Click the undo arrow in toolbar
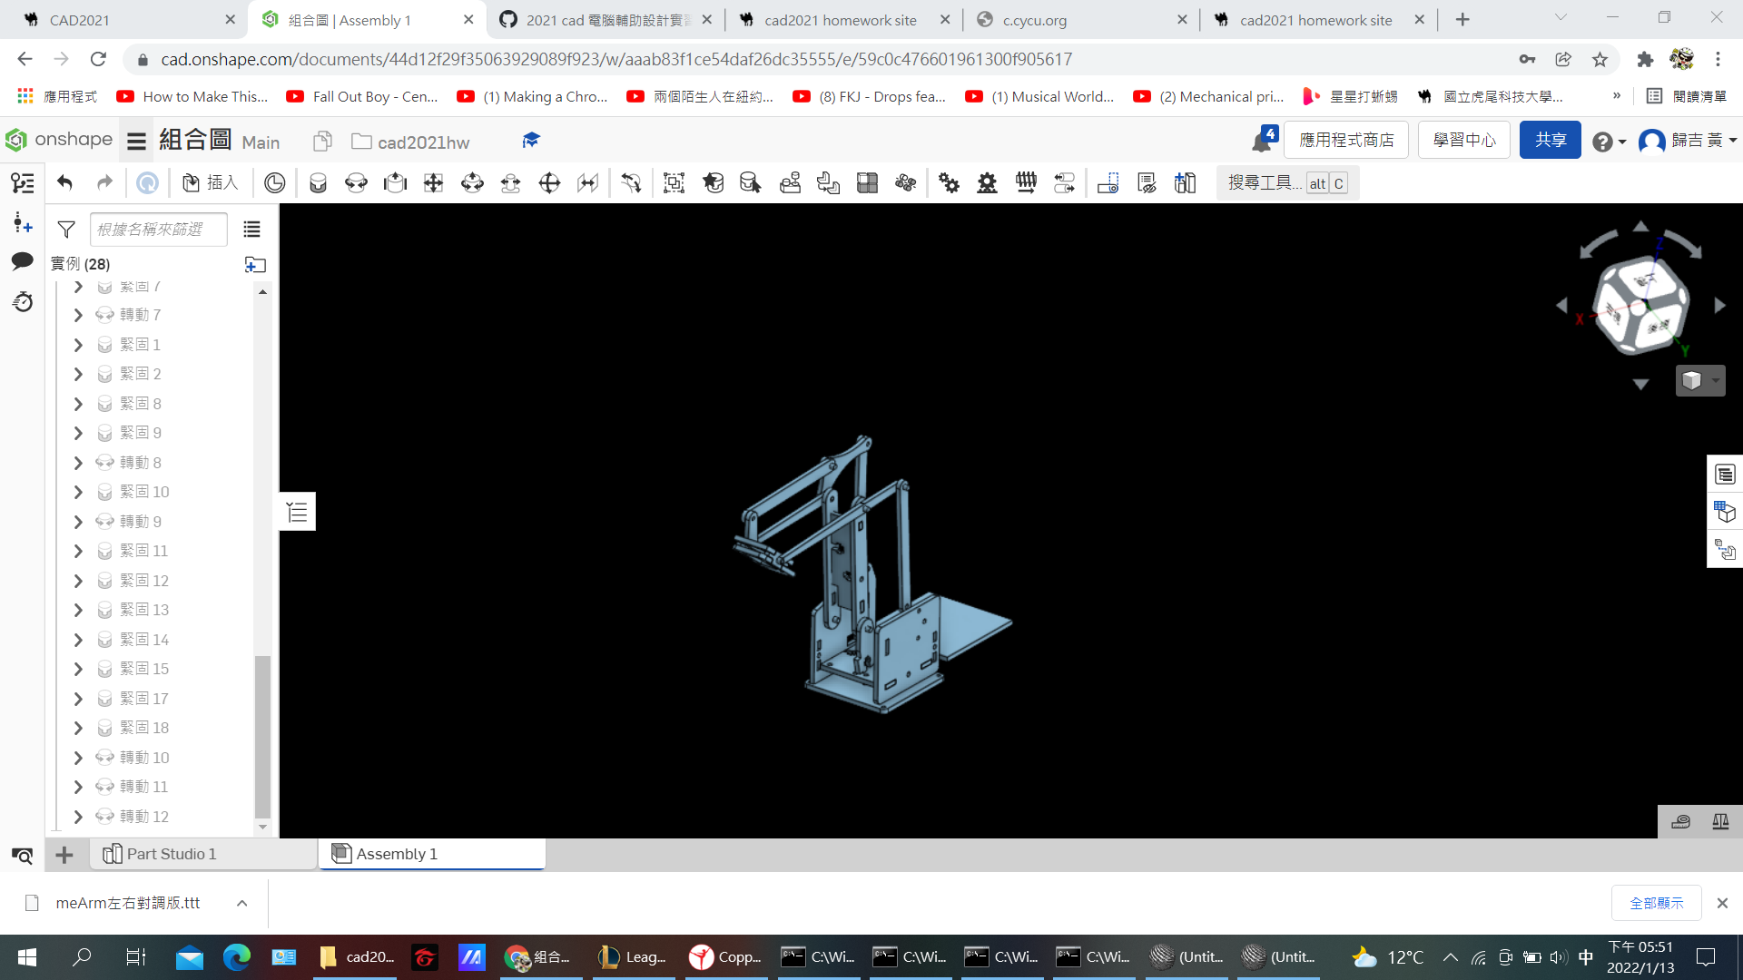 click(x=64, y=183)
